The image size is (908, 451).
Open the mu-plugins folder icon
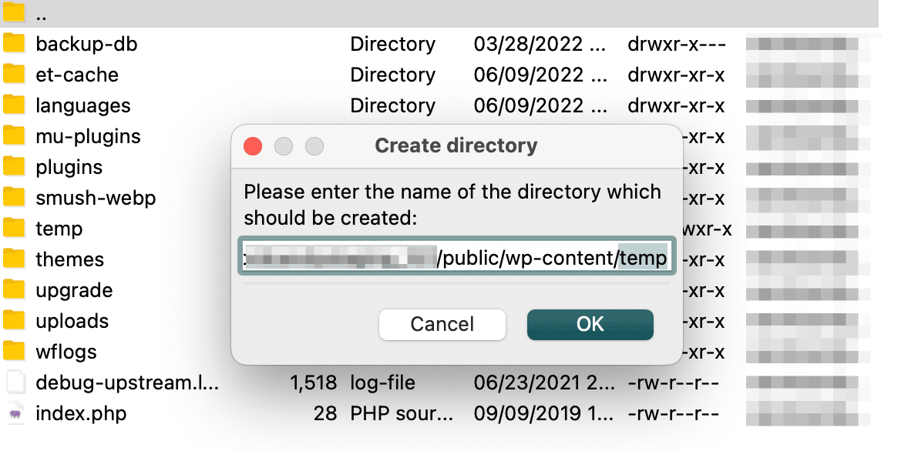tap(15, 136)
